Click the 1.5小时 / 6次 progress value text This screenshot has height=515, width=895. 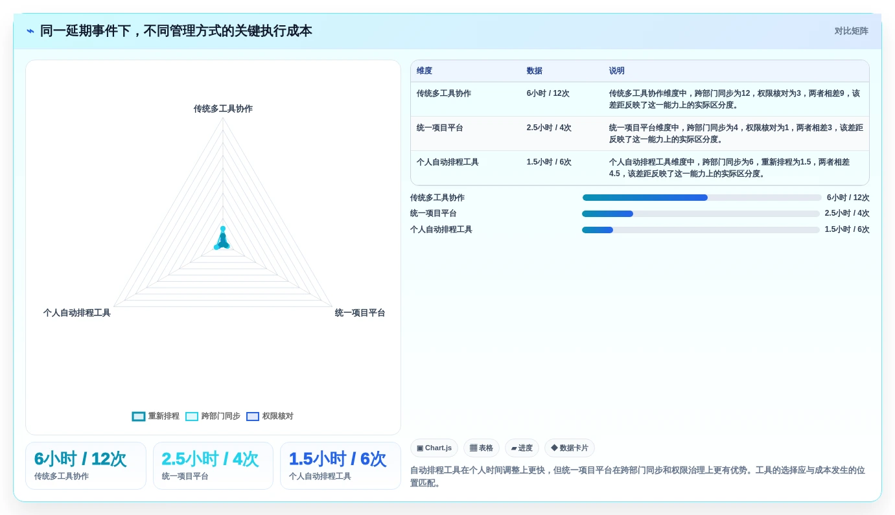(x=847, y=230)
